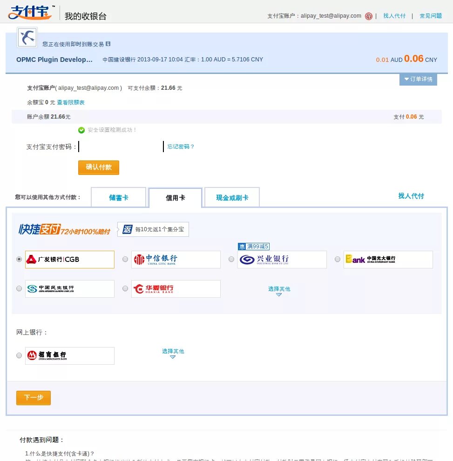Expand 选择其他 under quick payment banks
Screen dimensions: 453x461
[x=279, y=290]
